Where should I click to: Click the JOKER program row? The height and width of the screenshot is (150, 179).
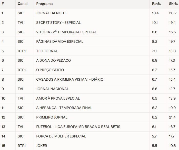42,146
